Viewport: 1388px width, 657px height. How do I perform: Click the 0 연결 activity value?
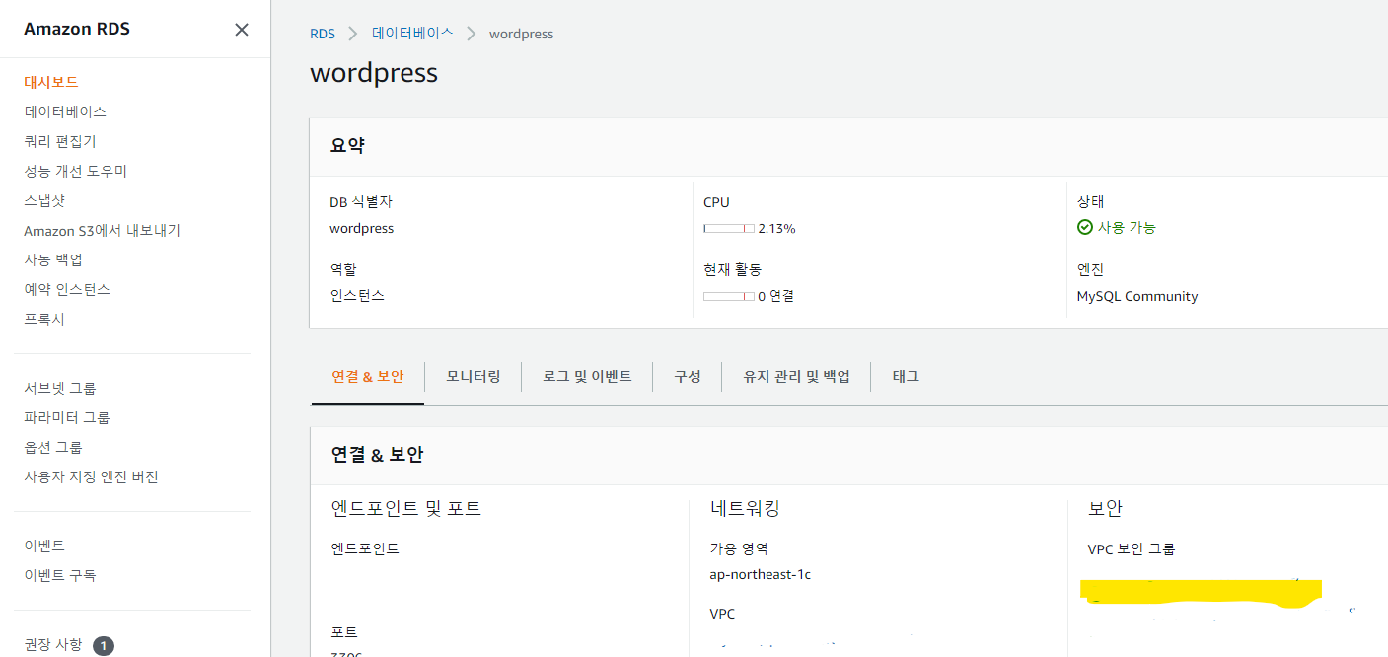pyautogui.click(x=776, y=296)
